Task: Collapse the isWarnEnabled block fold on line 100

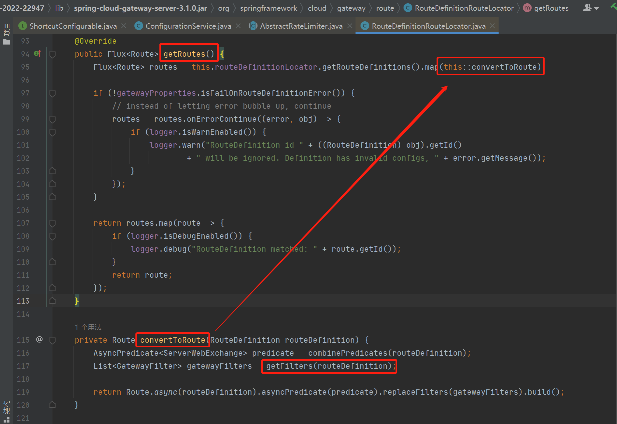Action: point(52,132)
